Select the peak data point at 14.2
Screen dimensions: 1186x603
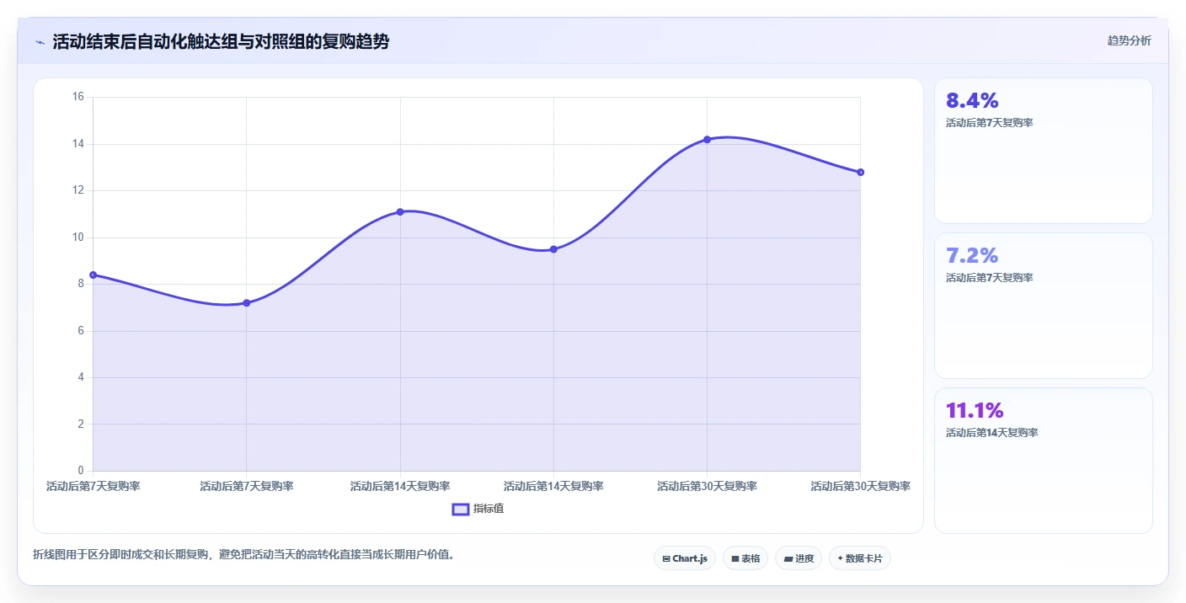pyautogui.click(x=707, y=139)
